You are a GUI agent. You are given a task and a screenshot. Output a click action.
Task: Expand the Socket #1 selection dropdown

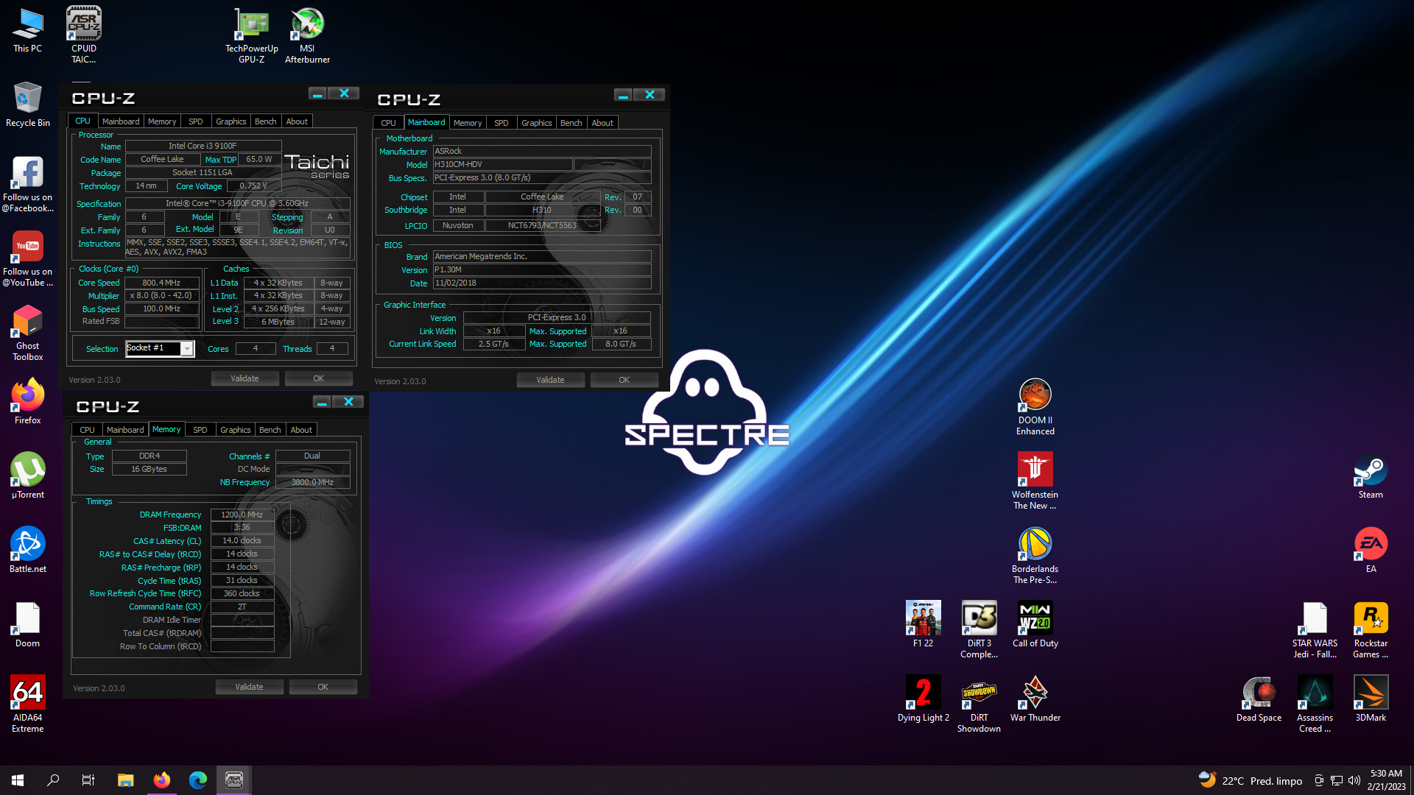point(187,349)
